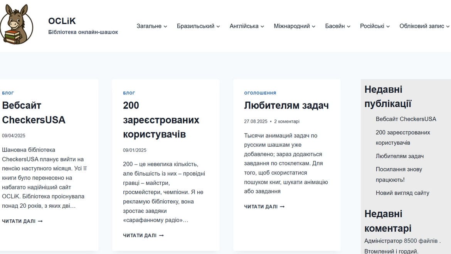Open the Бразильський dropdown

point(198,26)
